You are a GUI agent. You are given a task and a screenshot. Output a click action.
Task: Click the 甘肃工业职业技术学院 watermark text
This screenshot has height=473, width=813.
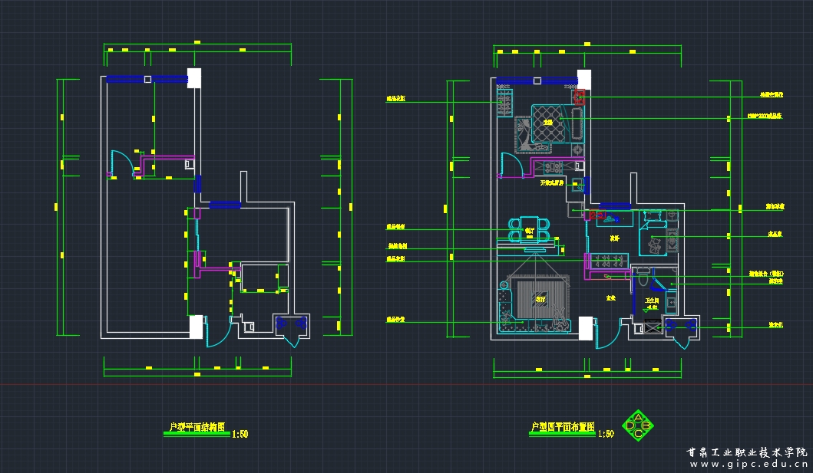[746, 452]
